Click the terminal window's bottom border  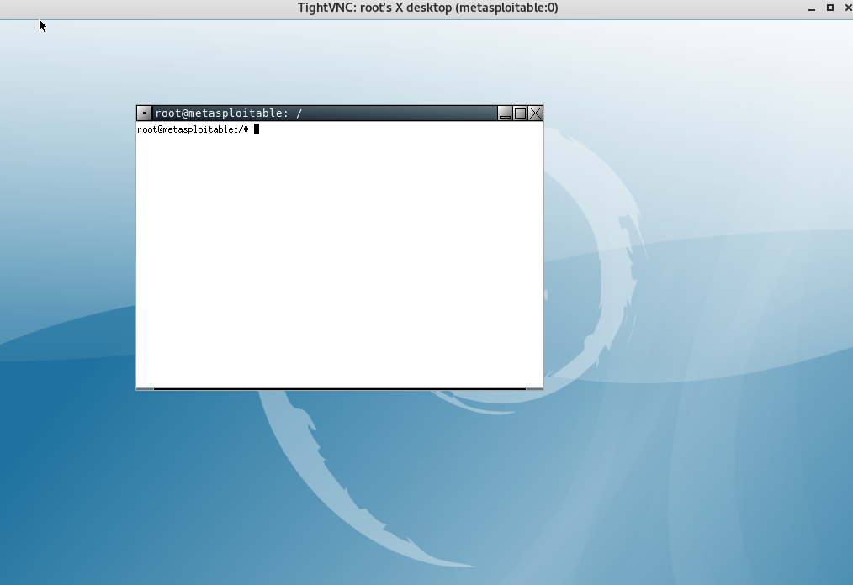point(336,389)
